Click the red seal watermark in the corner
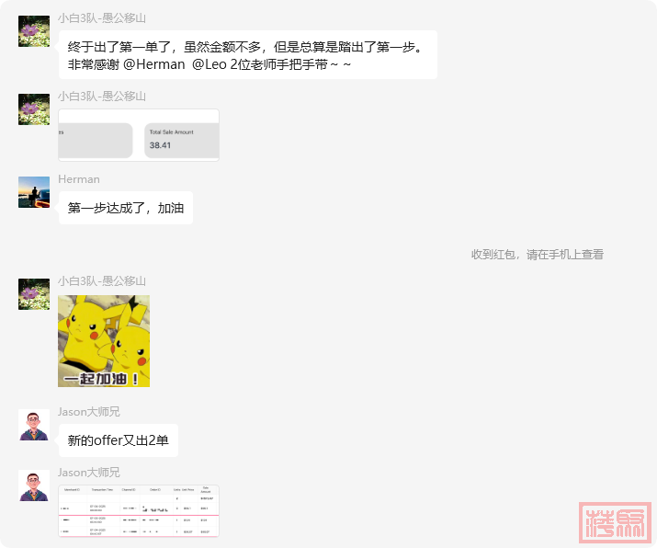The width and height of the screenshot is (657, 548). tap(614, 521)
